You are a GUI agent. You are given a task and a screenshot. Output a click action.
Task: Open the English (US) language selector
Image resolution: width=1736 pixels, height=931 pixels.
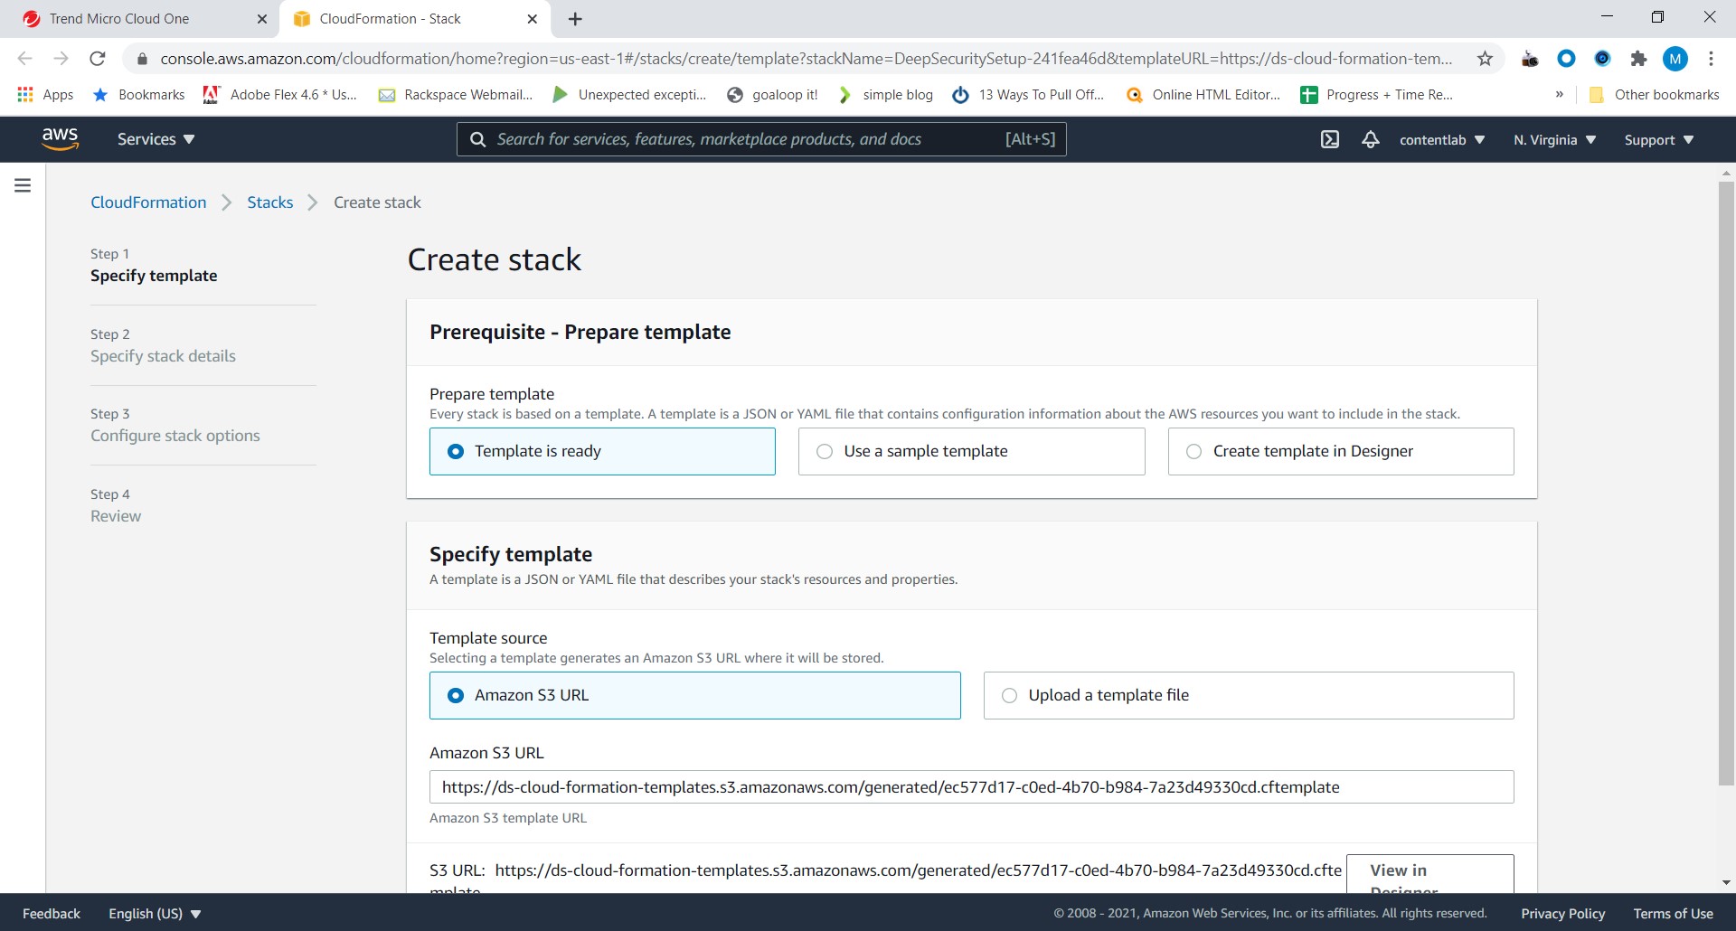(155, 914)
